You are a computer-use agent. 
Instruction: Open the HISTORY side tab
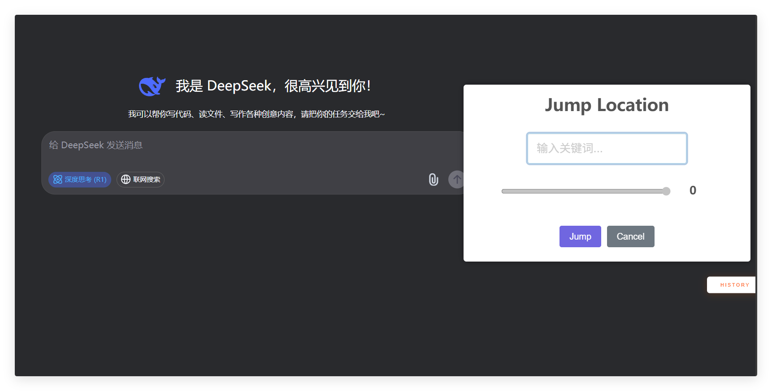click(734, 285)
